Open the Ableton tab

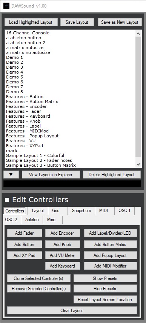click(x=32, y=220)
